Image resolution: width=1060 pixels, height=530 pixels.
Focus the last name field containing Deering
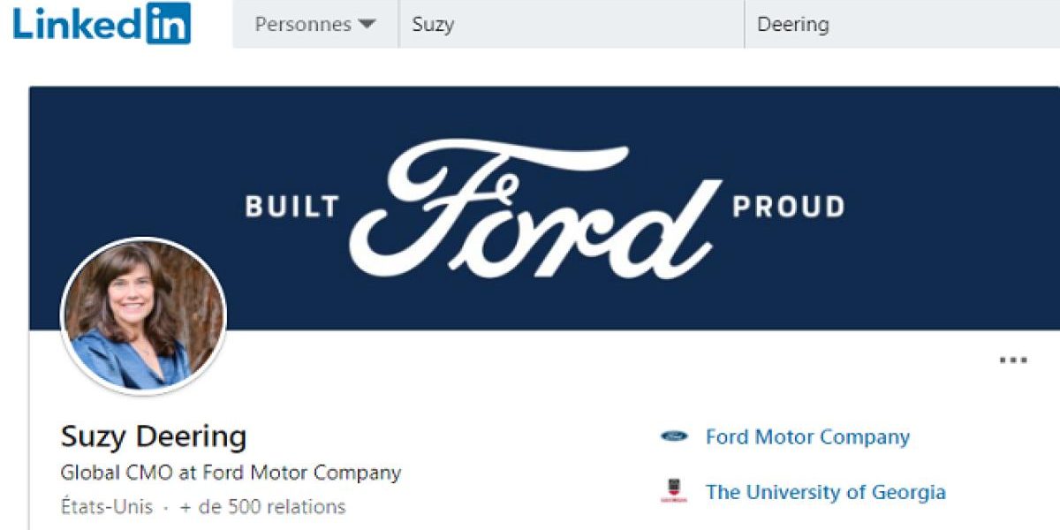click(901, 24)
